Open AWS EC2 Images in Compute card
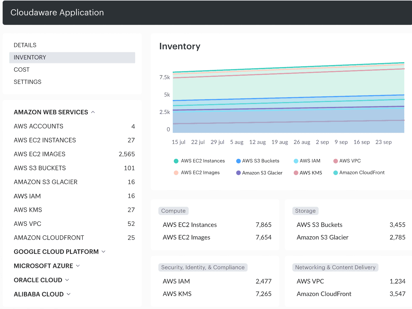412x309 pixels. 186,238
